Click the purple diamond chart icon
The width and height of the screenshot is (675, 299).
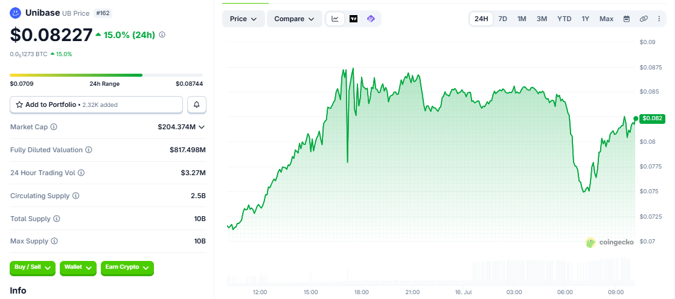pyautogui.click(x=371, y=19)
